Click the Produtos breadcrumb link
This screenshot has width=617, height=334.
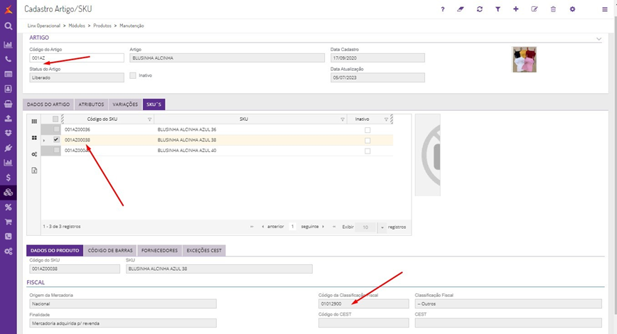[102, 26]
